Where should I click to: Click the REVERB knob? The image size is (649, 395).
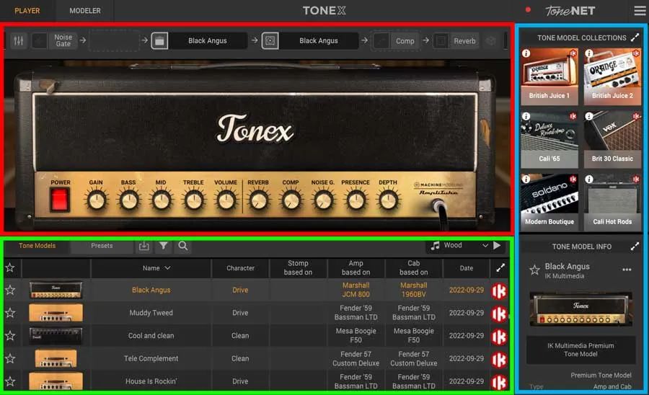(258, 200)
